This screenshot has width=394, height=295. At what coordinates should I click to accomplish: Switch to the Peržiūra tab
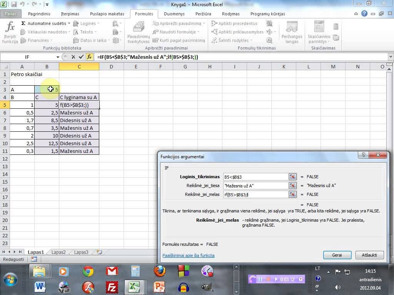coord(203,14)
